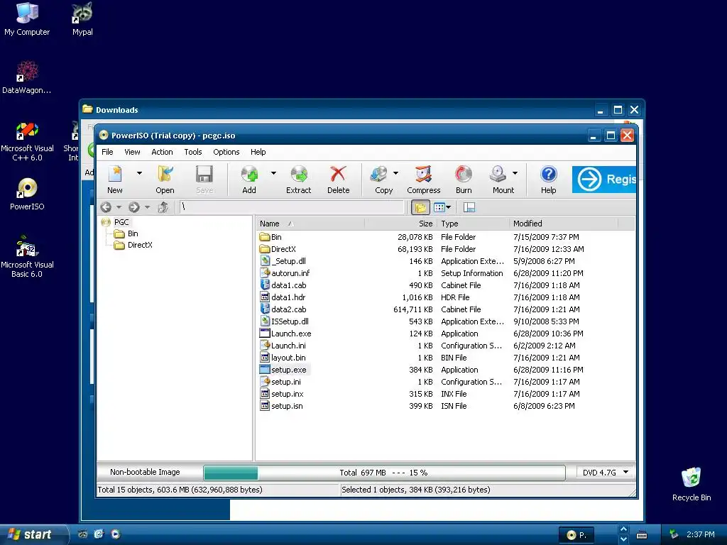Click the 15% disc capacity progress bar
The width and height of the screenshot is (727, 545).
(384, 473)
